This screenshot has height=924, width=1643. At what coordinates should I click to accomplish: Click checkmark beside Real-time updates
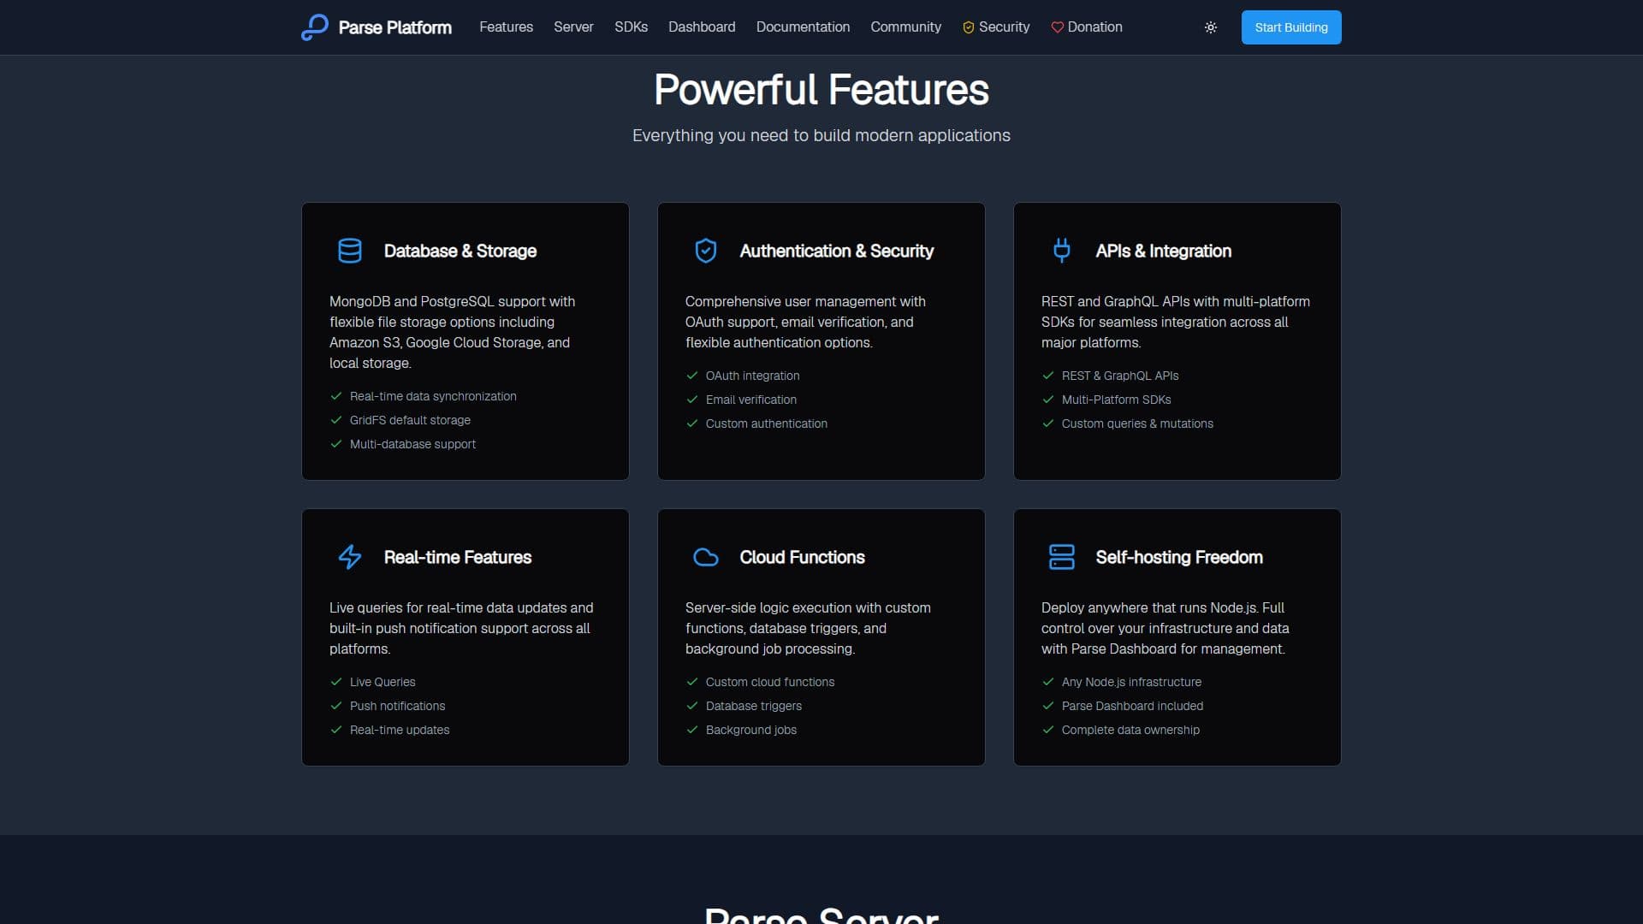tap(336, 730)
